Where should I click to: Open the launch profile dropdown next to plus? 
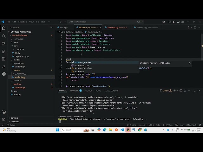pos(177,91)
